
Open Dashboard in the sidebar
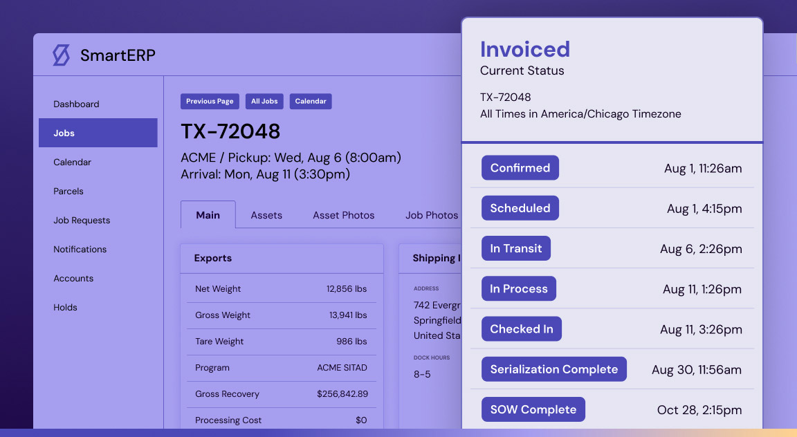pyautogui.click(x=76, y=104)
